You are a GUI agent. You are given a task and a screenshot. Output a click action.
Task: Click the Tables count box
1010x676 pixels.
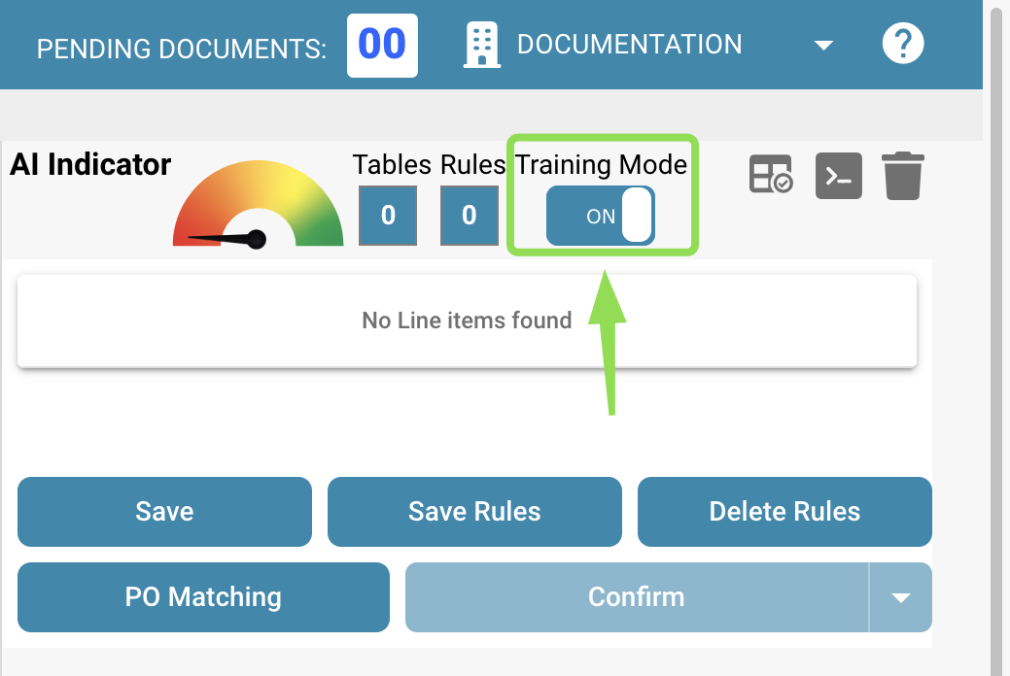(388, 216)
